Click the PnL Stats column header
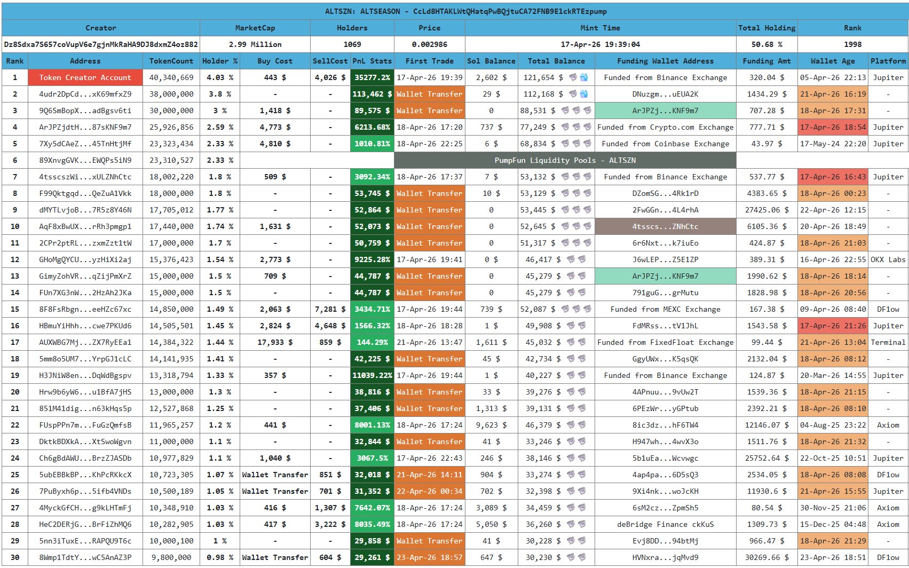 372,61
